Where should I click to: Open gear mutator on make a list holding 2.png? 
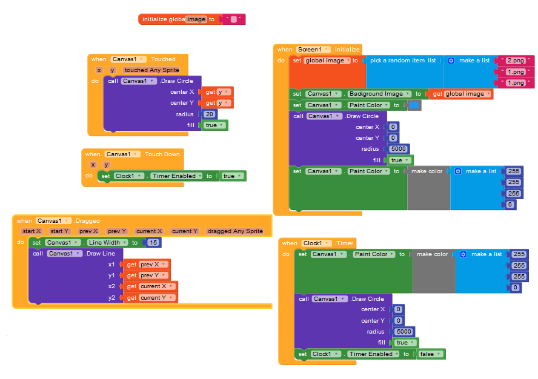(x=451, y=61)
